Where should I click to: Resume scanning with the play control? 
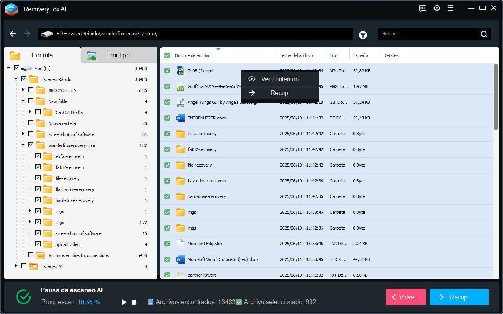tap(123, 302)
